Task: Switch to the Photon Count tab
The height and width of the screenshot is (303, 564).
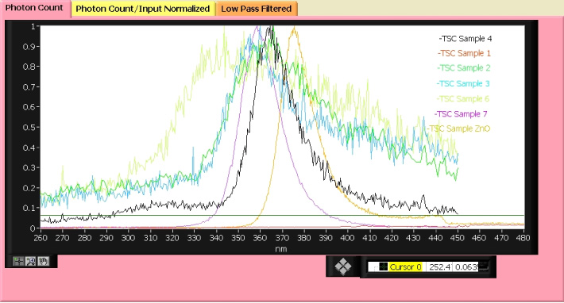Action: tap(34, 8)
